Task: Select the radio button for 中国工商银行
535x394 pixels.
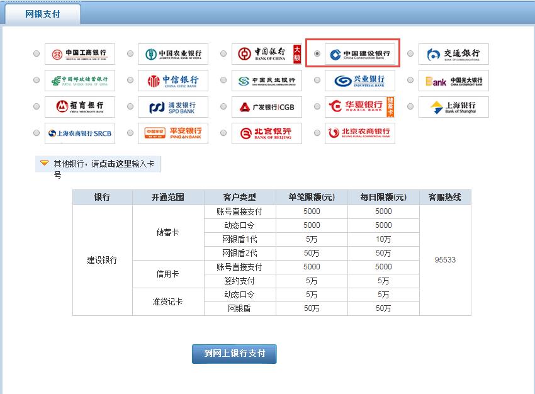Action: click(x=37, y=53)
